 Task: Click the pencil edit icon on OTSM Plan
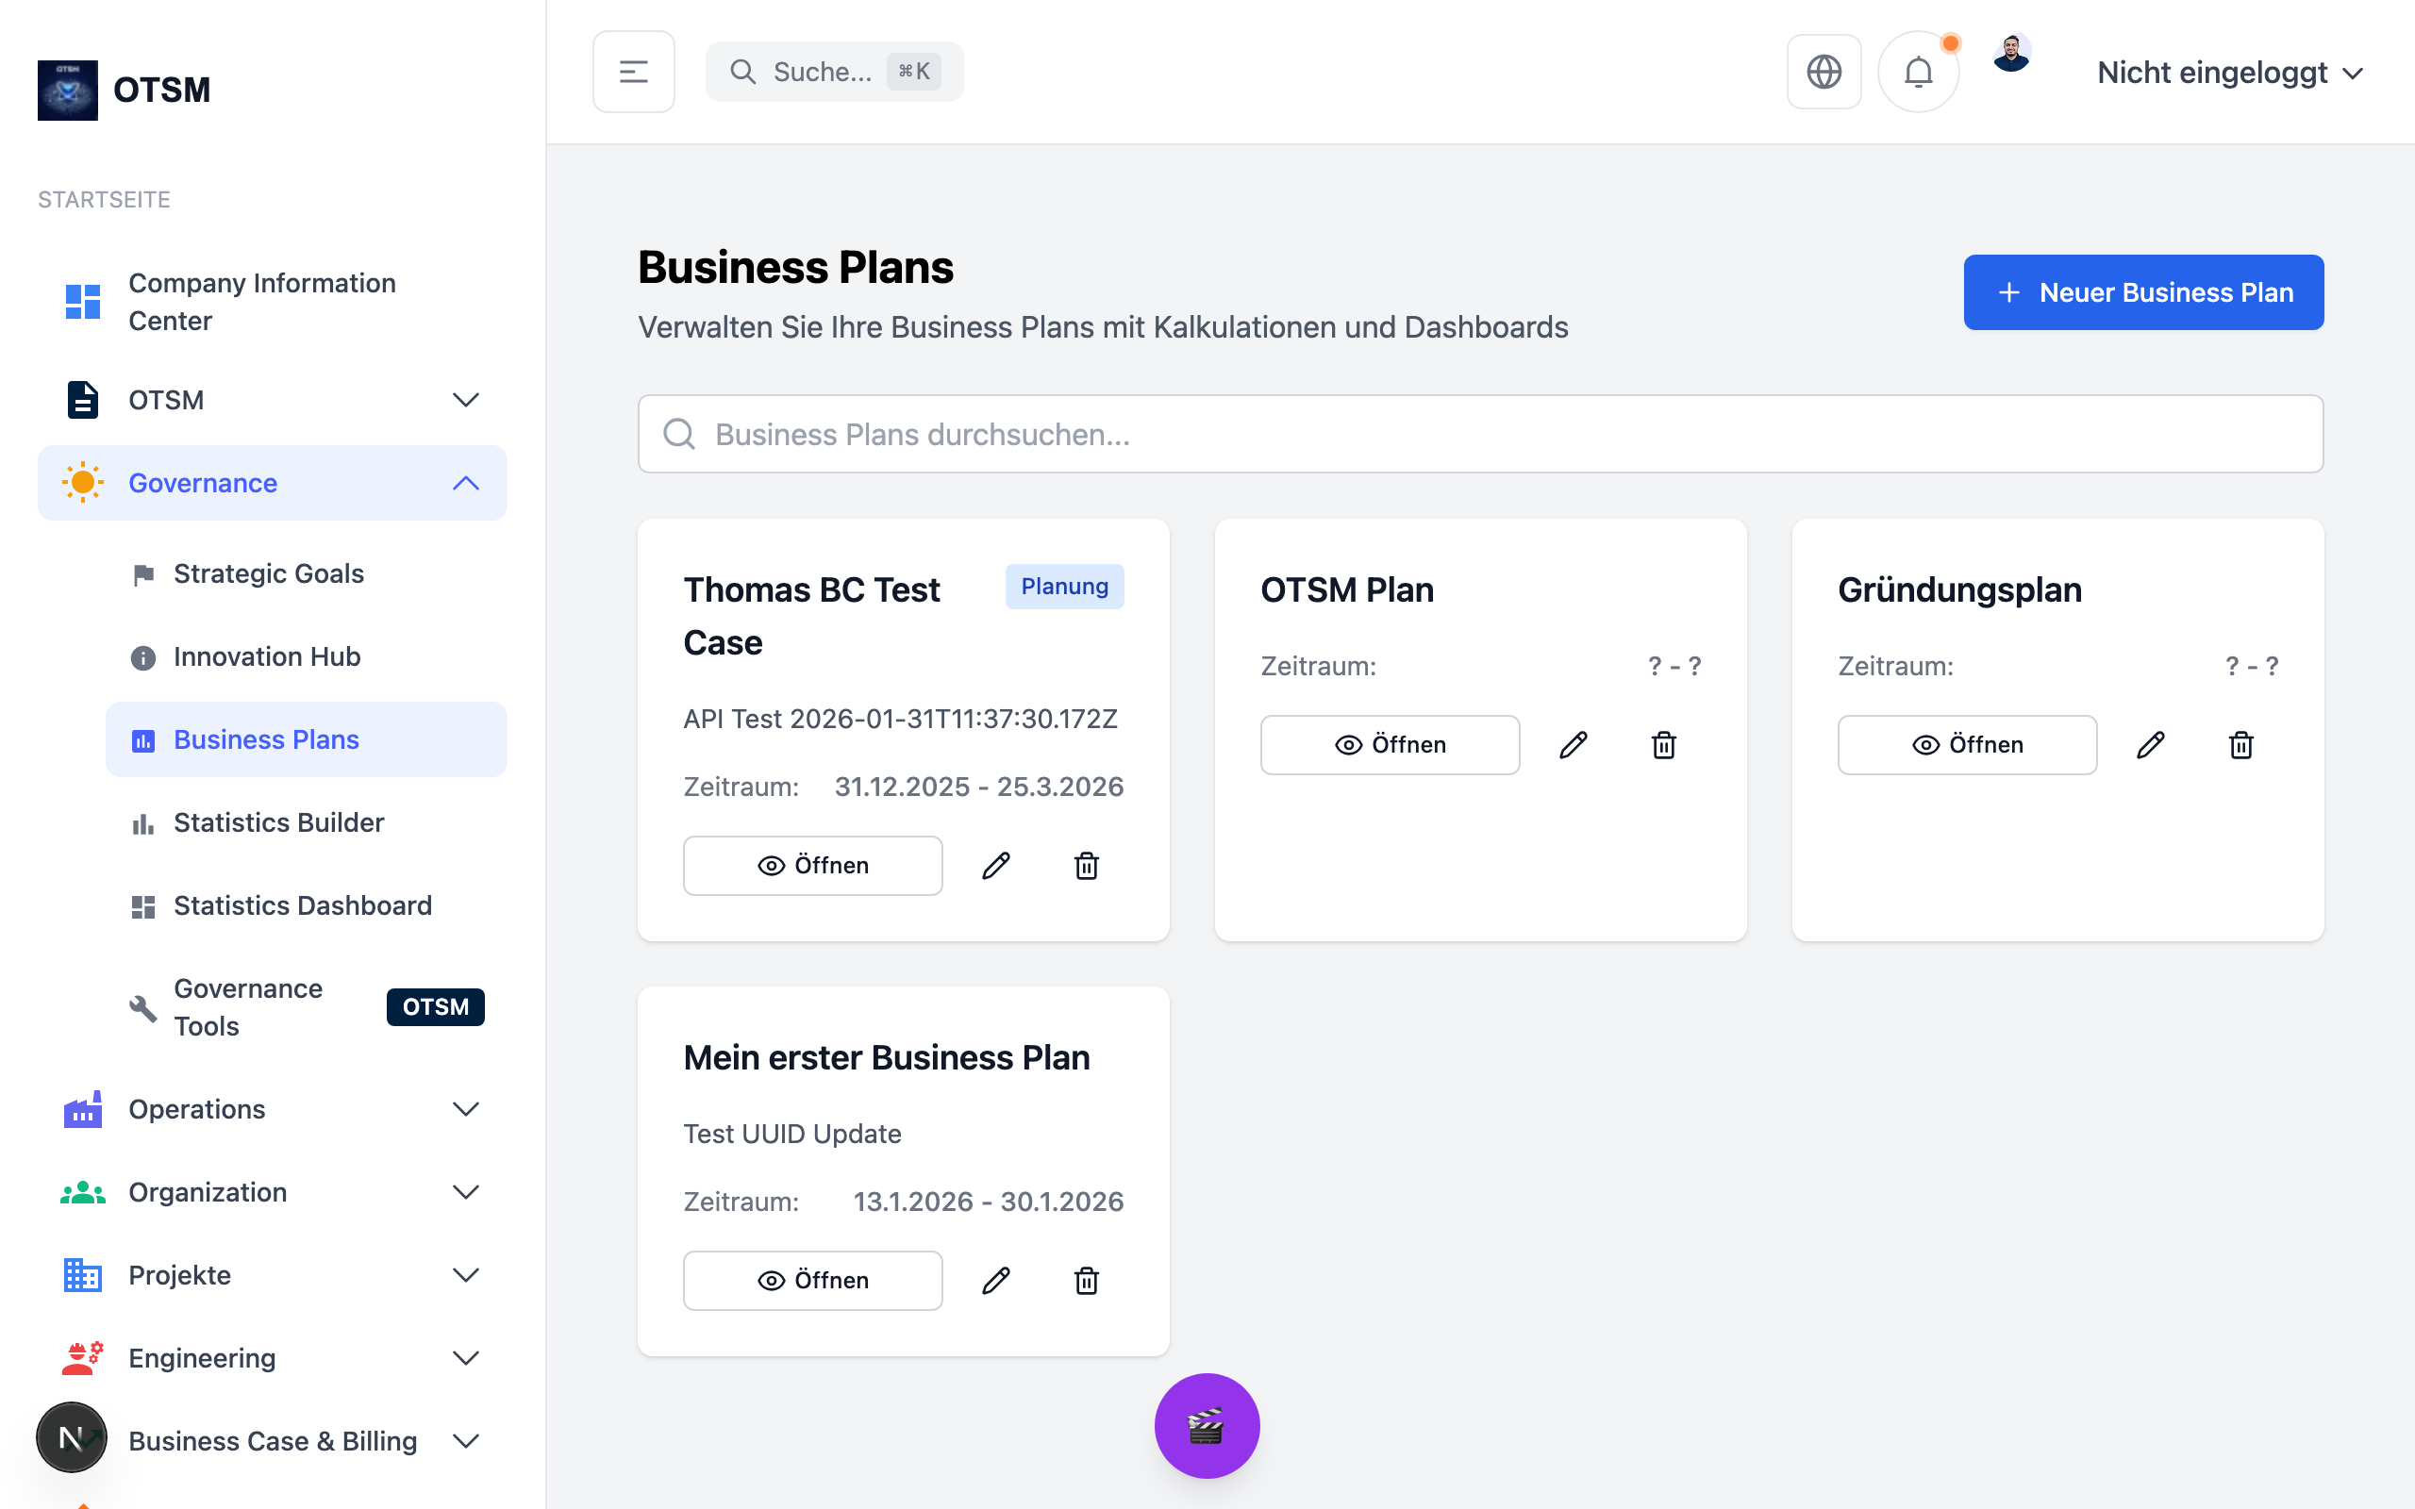pyautogui.click(x=1573, y=744)
